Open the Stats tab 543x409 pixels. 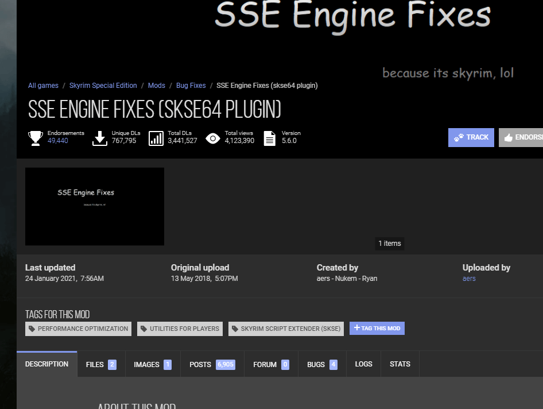[x=400, y=364]
